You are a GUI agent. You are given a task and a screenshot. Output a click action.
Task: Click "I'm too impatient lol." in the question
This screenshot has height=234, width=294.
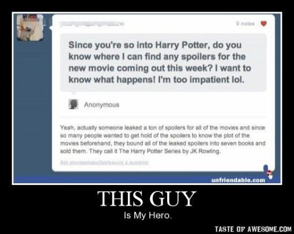(x=201, y=80)
